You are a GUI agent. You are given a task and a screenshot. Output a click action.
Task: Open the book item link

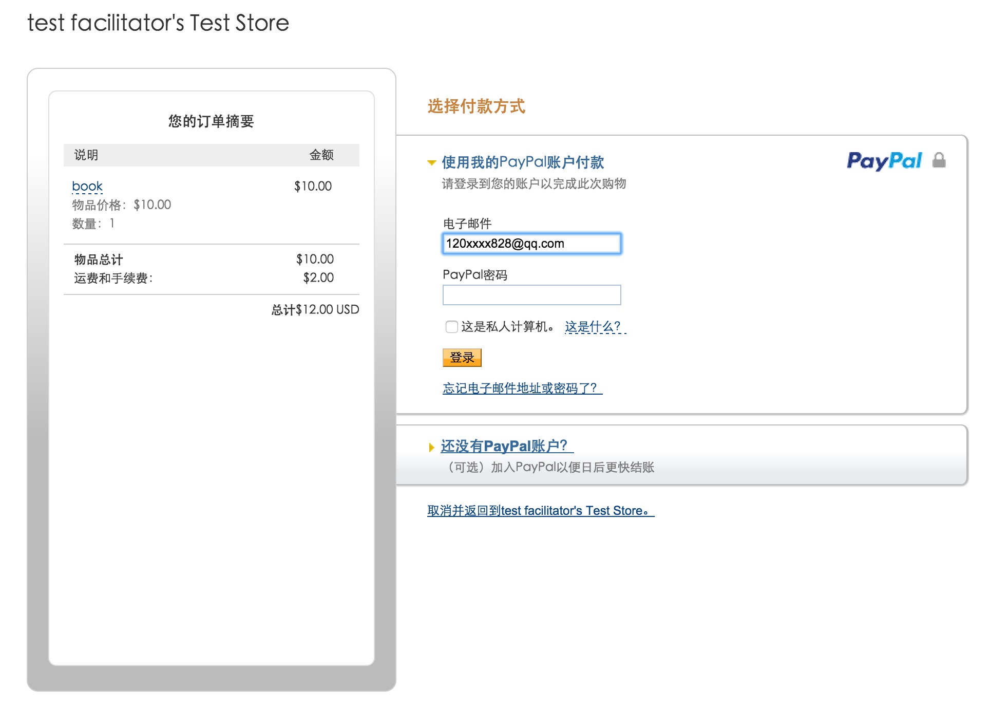pyautogui.click(x=87, y=186)
